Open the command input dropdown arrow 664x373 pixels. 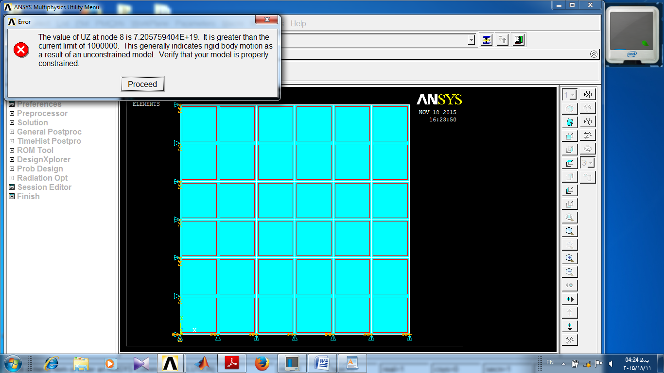(x=471, y=40)
